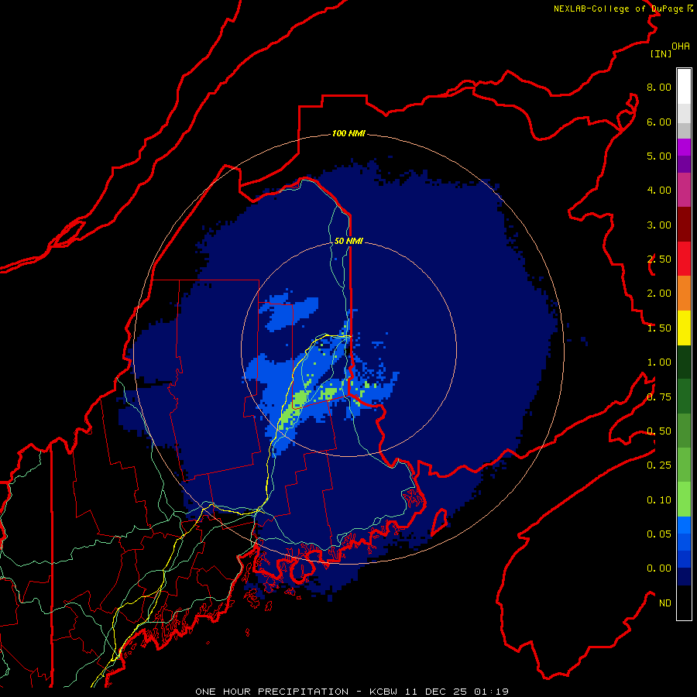Click the white swatch at the scale top

click(x=684, y=87)
